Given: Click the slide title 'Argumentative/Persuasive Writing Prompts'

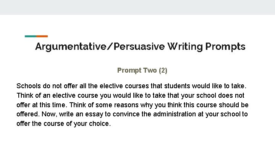Looking at the screenshot, I should click(140, 47).
